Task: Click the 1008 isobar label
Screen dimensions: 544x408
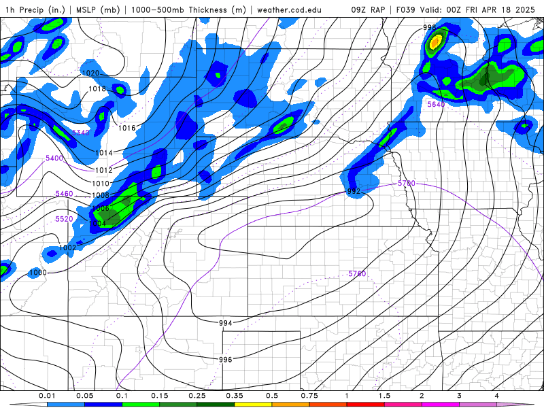Action: tap(101, 195)
